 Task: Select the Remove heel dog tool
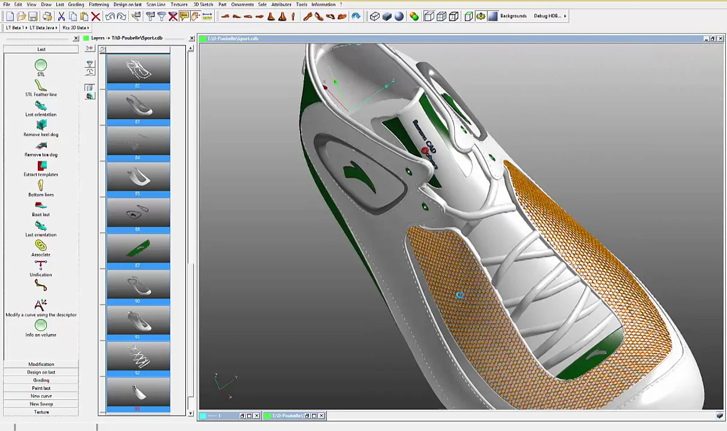click(x=41, y=128)
